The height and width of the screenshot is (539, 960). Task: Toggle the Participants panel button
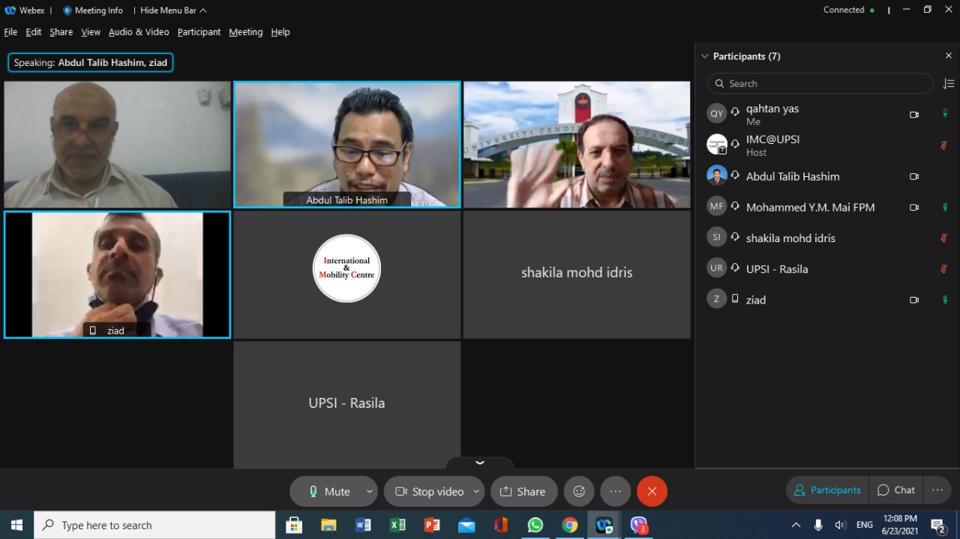[x=827, y=490]
